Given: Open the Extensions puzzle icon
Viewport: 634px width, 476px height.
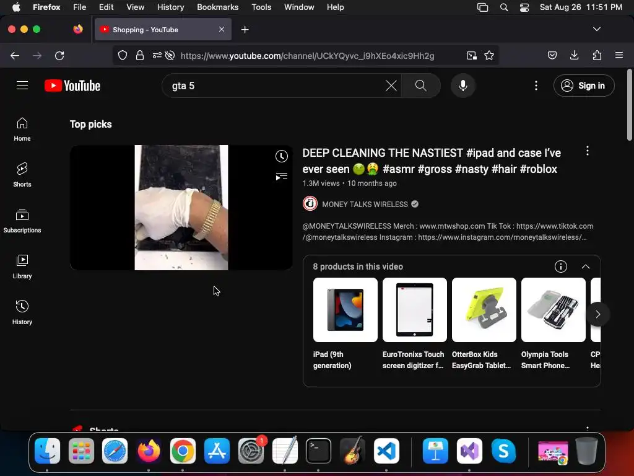Looking at the screenshot, I should click(597, 55).
